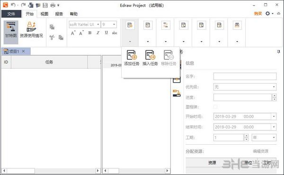This screenshot has width=284, height=175.
Task: Choose Add Task (添加任务) in the popup
Action: (132, 58)
